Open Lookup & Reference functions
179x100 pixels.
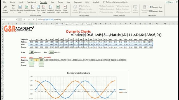pos(51,9)
